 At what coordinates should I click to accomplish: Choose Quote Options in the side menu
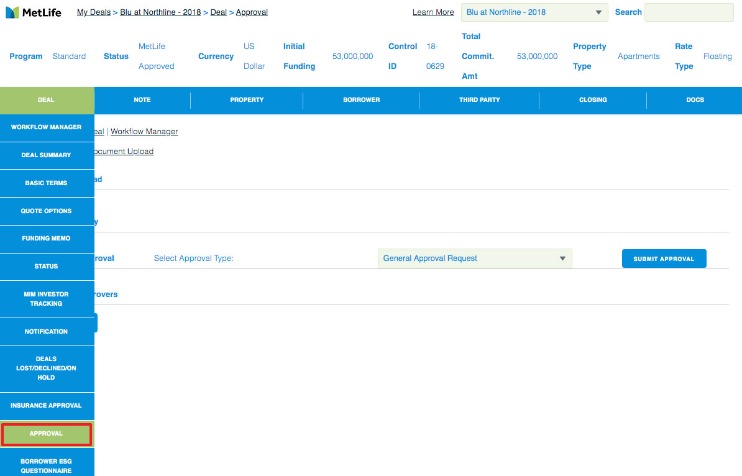click(47, 211)
